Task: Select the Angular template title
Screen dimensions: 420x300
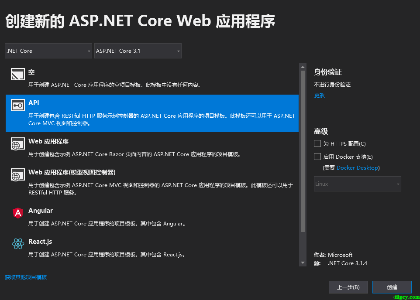Action: (x=41, y=211)
